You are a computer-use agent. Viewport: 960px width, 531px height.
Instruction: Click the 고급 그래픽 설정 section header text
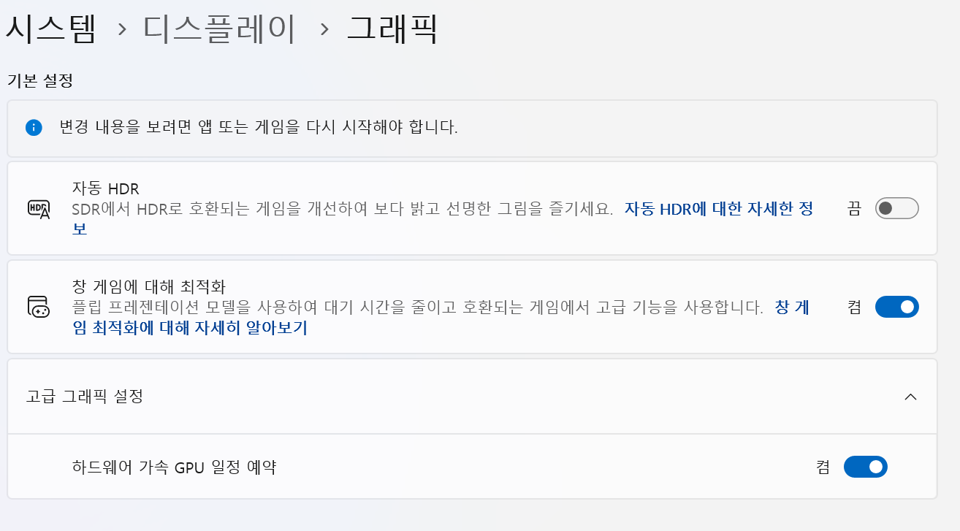[85, 397]
